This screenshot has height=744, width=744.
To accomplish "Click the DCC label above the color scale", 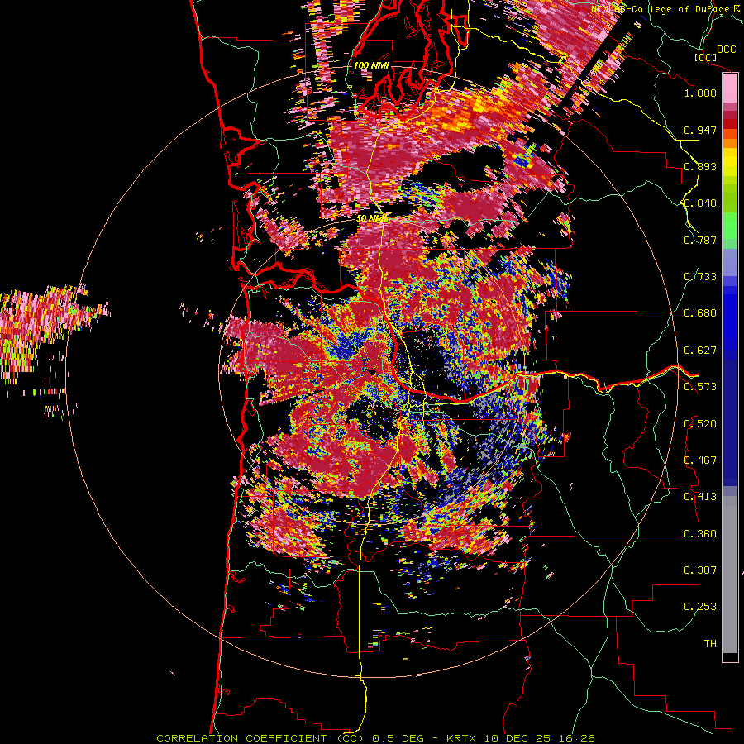I will (x=726, y=50).
